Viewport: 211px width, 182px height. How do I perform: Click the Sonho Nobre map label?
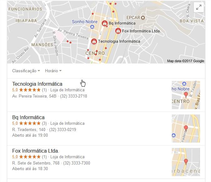(85, 22)
